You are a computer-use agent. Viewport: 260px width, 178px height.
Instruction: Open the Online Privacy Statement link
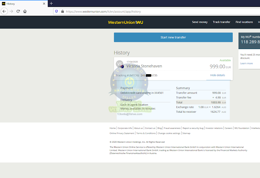coord(122,133)
